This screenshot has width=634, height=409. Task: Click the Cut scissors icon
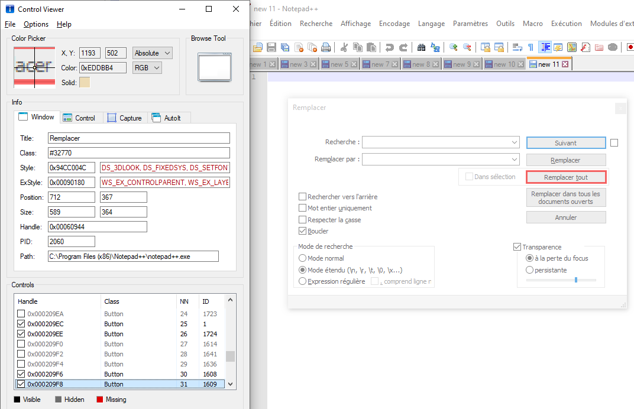344,47
